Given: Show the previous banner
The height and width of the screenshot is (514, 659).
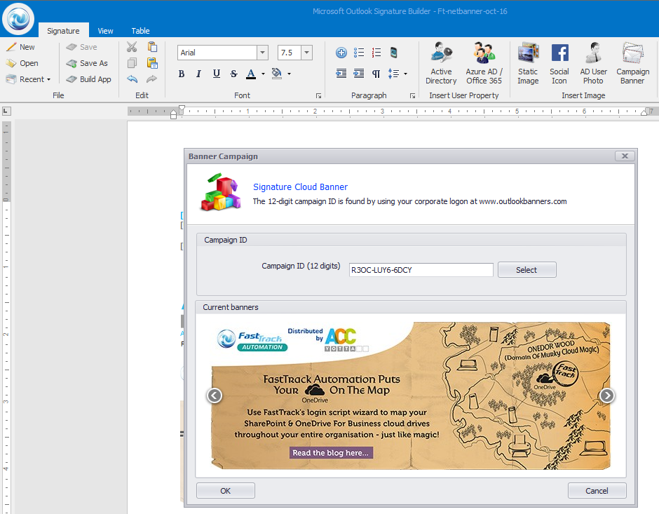Looking at the screenshot, I should click(x=215, y=395).
